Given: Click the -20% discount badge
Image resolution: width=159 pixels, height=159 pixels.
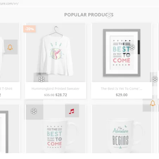Looking at the screenshot, I should [30, 29].
